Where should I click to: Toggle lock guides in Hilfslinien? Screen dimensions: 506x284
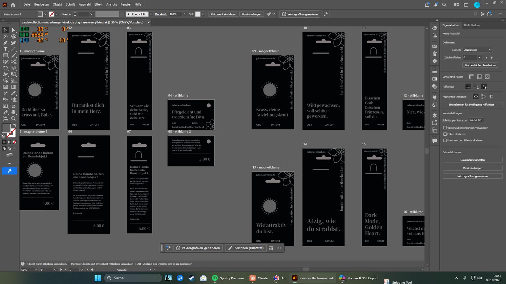476,87
